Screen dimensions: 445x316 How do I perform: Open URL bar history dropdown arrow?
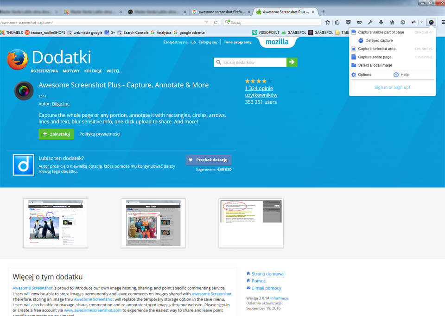coord(207,22)
